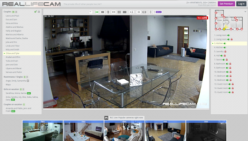Expand the Roommates / Singles category heading
Screen dimensions: 248x141
13,77
